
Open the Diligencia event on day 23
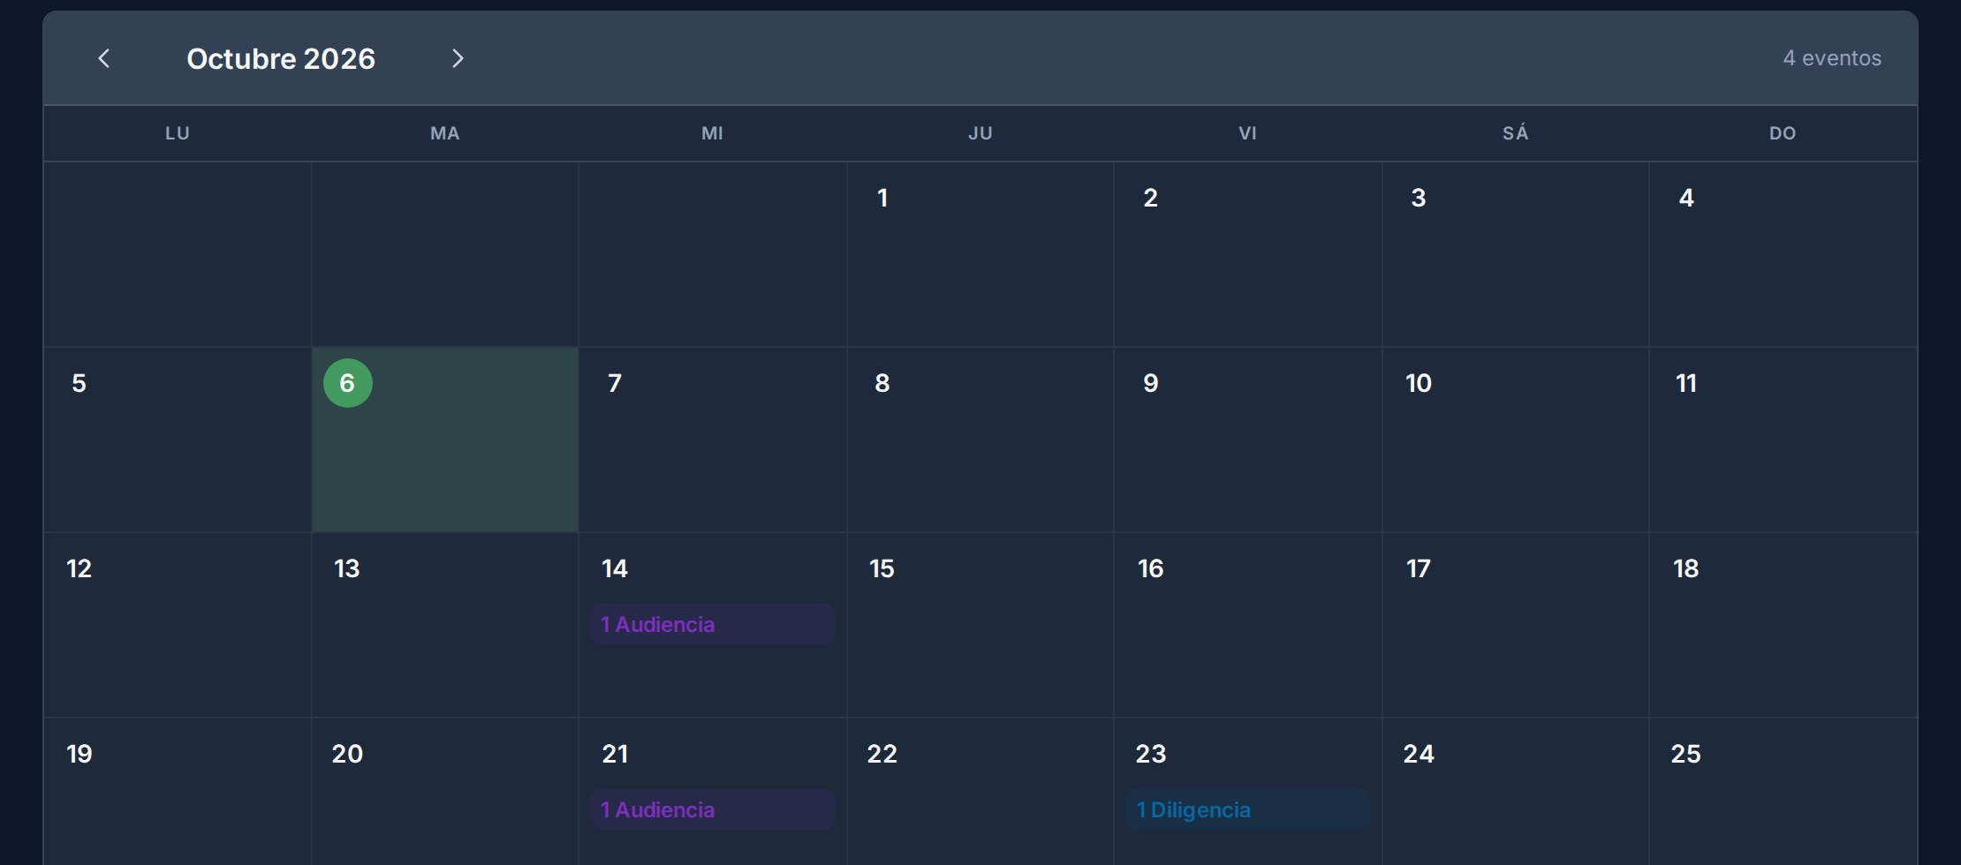[1248, 809]
